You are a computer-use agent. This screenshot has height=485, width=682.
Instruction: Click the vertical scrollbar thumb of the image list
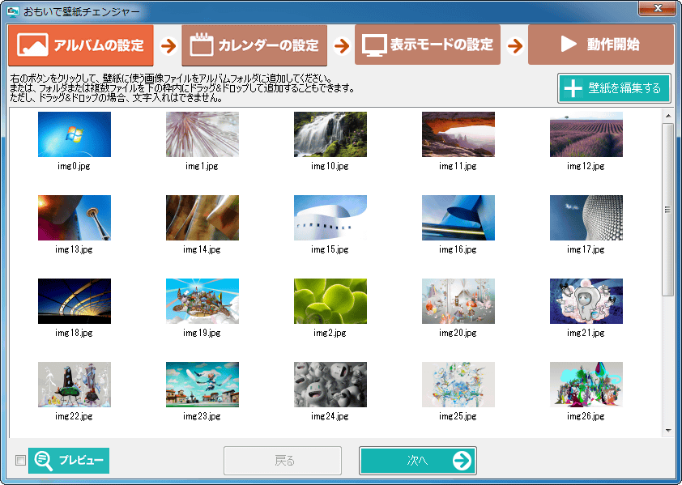pos(667,210)
